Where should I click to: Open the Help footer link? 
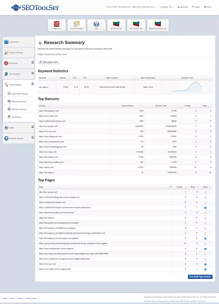pos(4,298)
